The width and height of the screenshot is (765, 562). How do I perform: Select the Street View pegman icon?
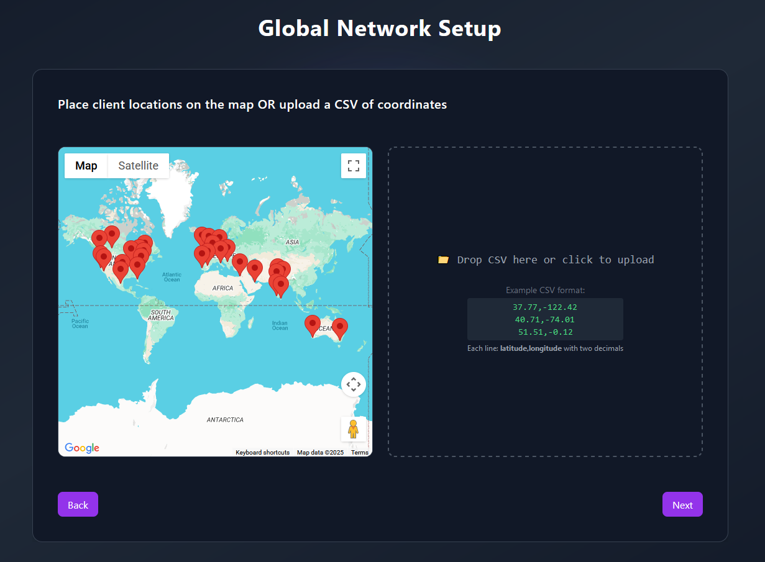click(x=353, y=429)
